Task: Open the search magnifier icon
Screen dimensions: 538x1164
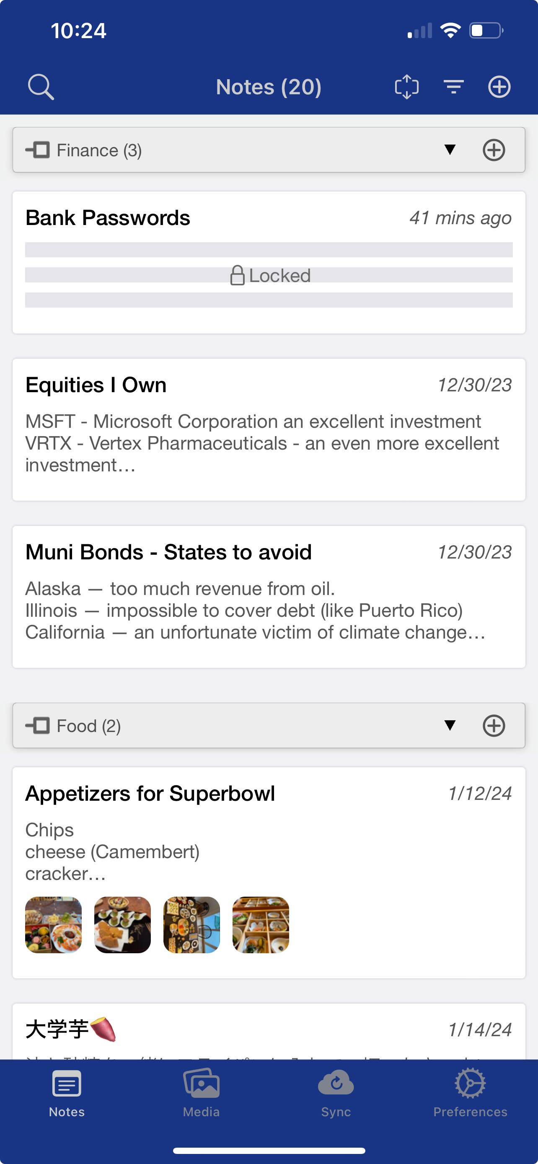Action: tap(41, 87)
